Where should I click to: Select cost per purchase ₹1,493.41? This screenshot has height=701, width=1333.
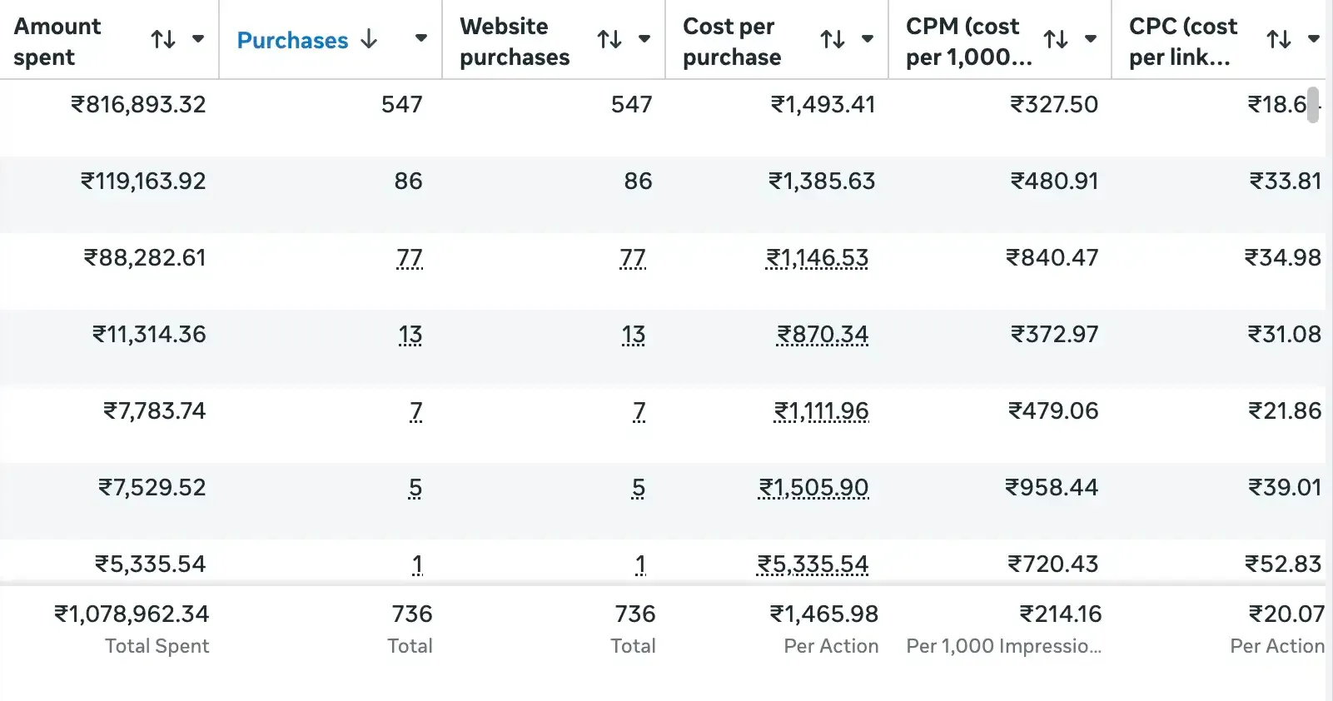pos(823,105)
